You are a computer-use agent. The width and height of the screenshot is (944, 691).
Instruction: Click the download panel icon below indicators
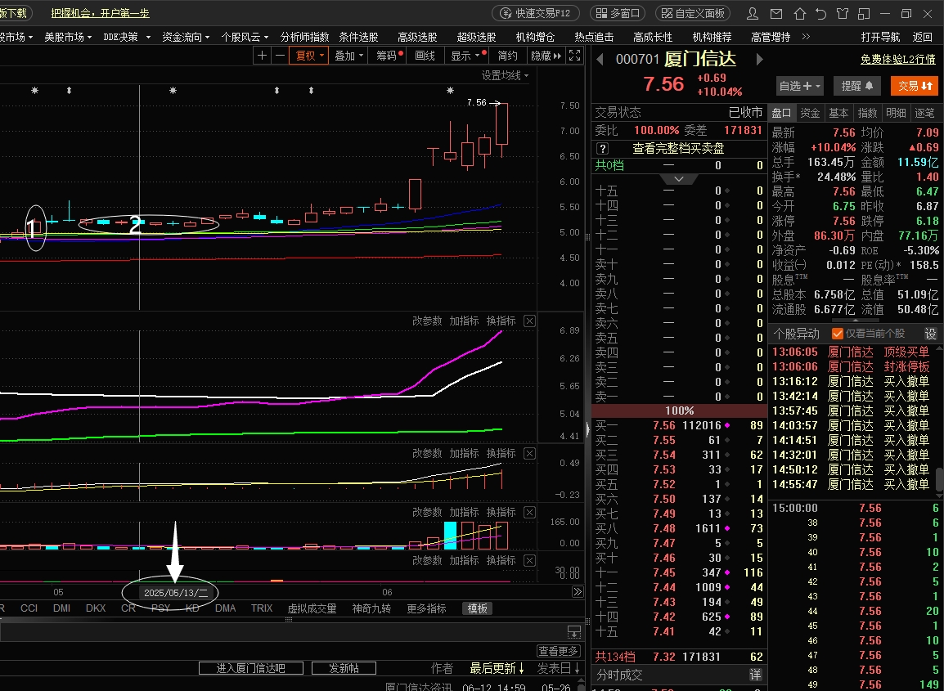tap(574, 631)
